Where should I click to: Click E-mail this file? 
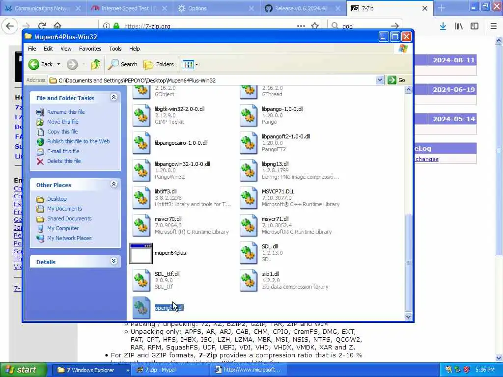(63, 151)
